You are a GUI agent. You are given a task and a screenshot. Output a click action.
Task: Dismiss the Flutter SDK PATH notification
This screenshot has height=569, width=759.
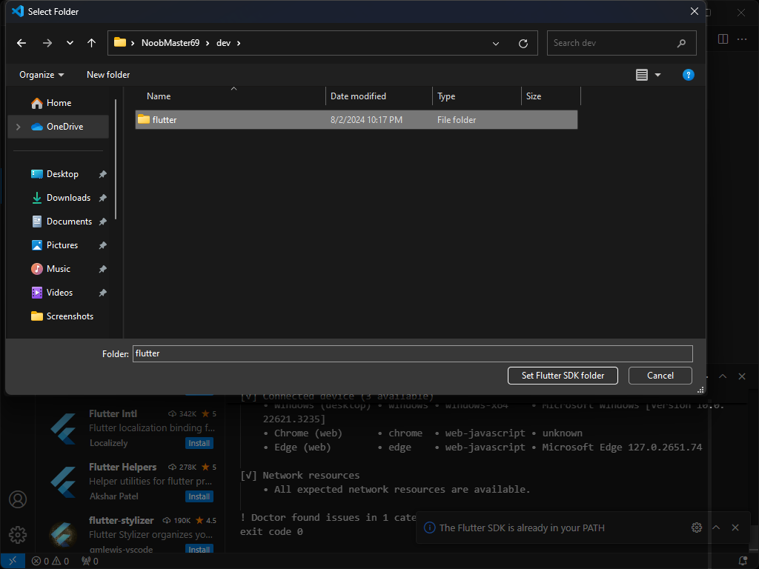click(x=735, y=528)
